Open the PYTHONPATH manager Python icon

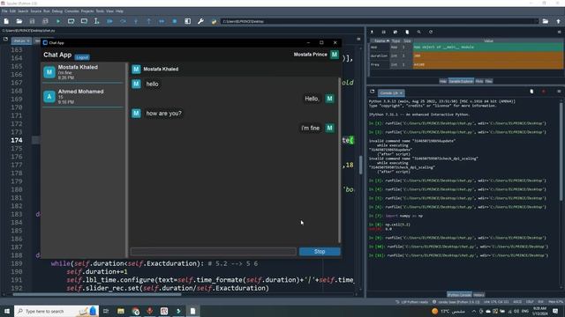click(214, 21)
